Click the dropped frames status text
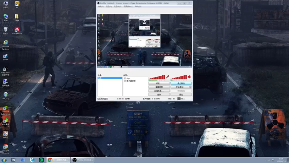This screenshot has height=163, width=289. 151,99
